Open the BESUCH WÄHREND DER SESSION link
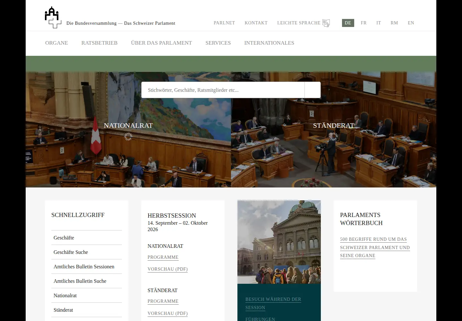The width and height of the screenshot is (462, 321). [273, 303]
